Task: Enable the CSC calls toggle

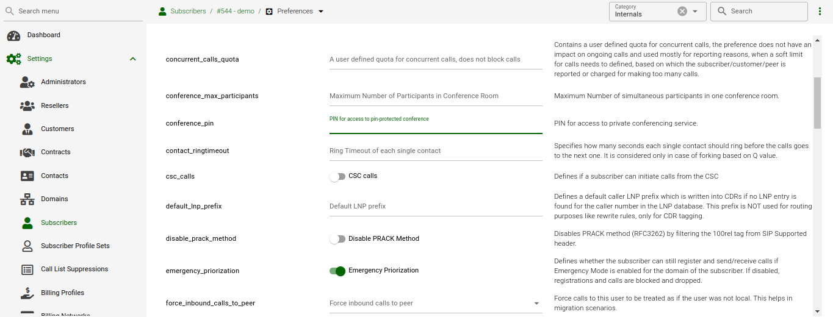Action: click(337, 177)
